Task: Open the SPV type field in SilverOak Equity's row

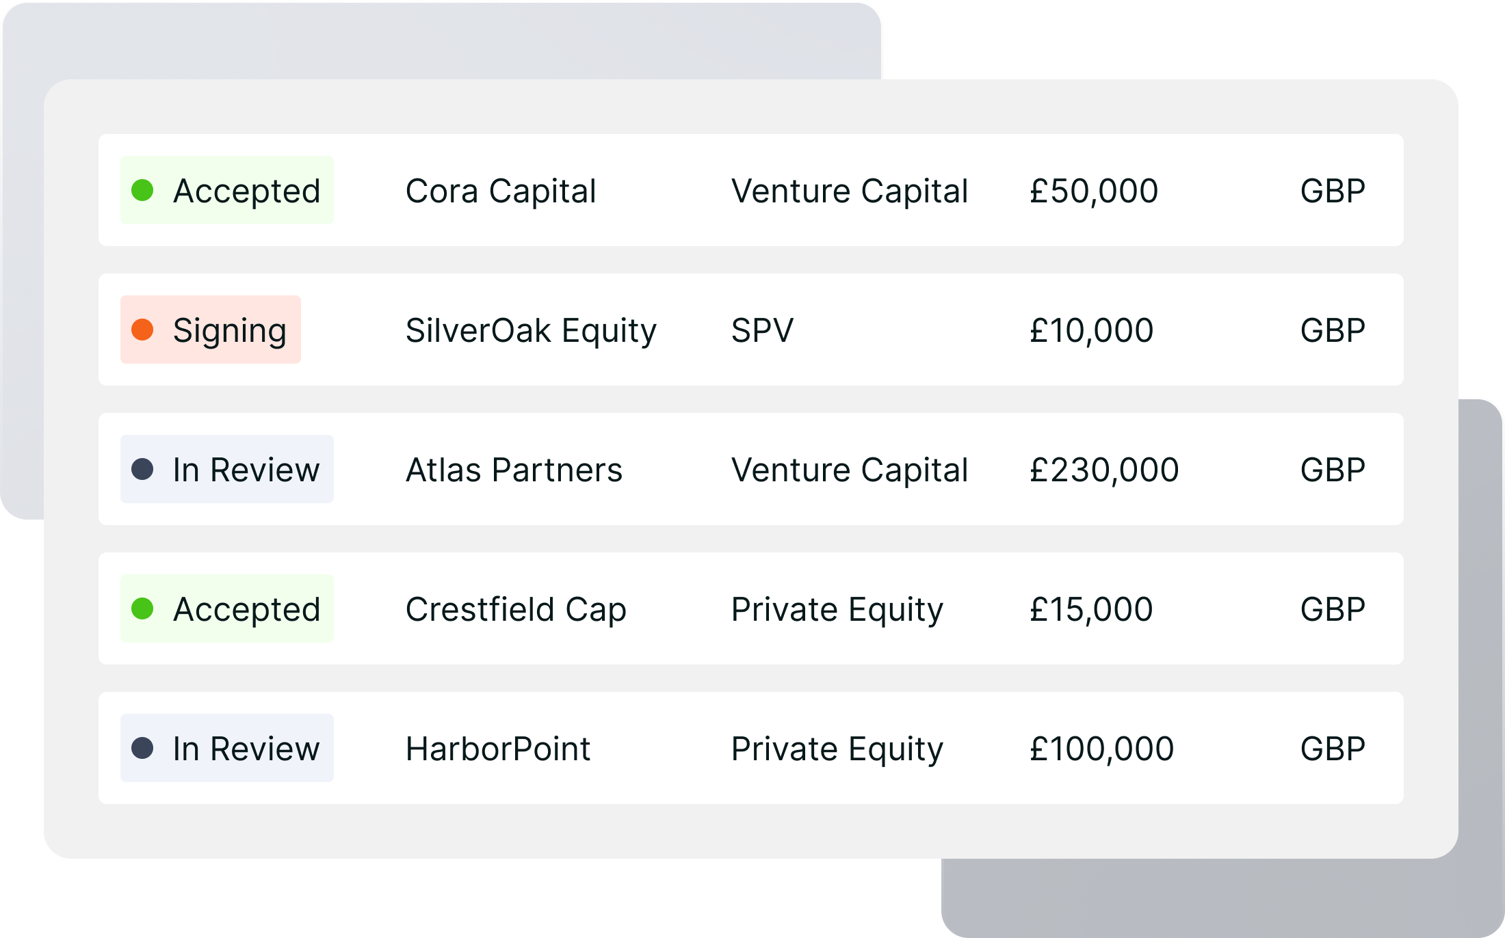Action: coord(762,330)
